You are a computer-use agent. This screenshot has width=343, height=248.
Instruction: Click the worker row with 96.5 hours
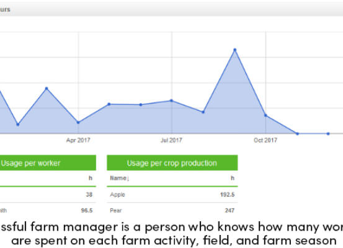point(48,210)
